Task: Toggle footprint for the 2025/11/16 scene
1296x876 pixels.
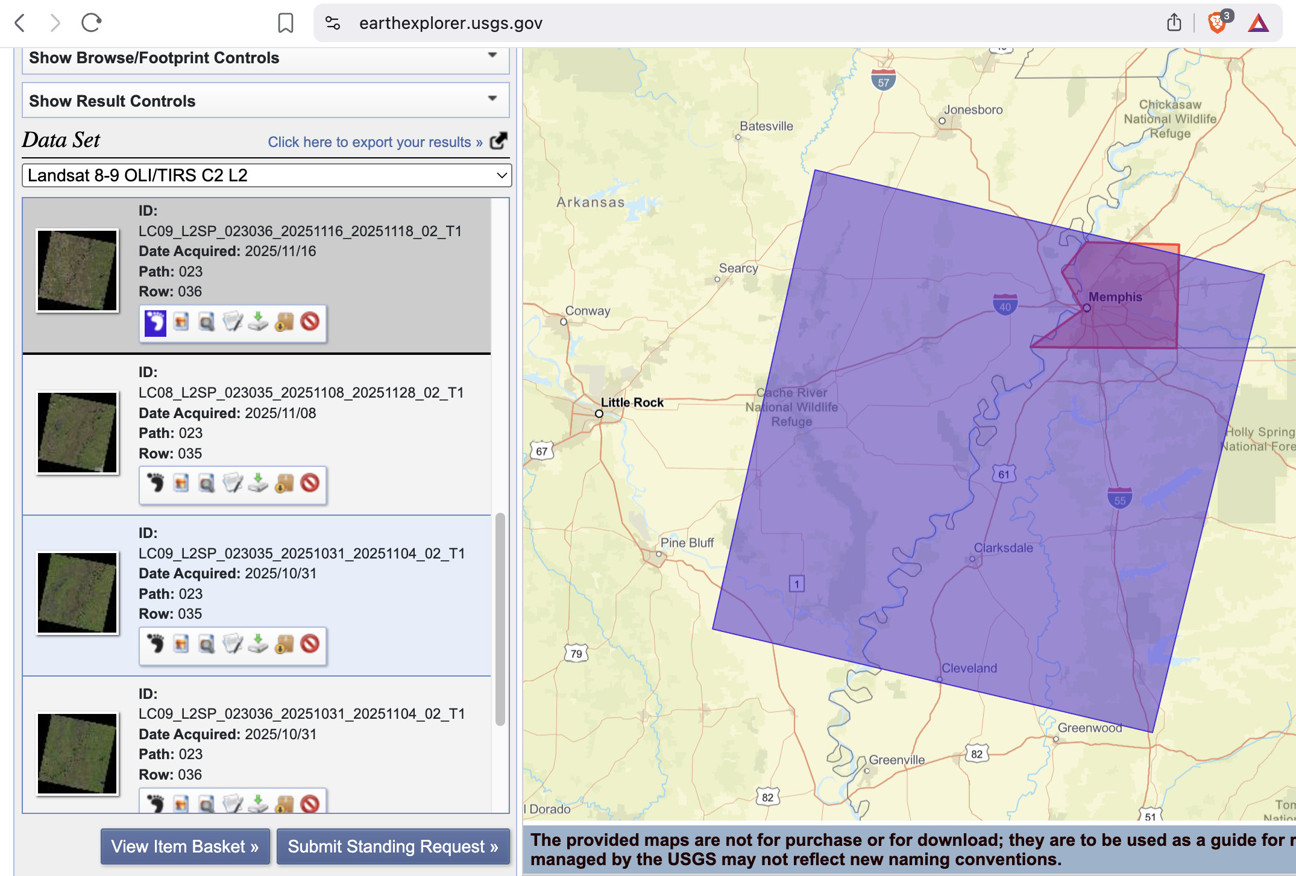Action: pyautogui.click(x=155, y=322)
